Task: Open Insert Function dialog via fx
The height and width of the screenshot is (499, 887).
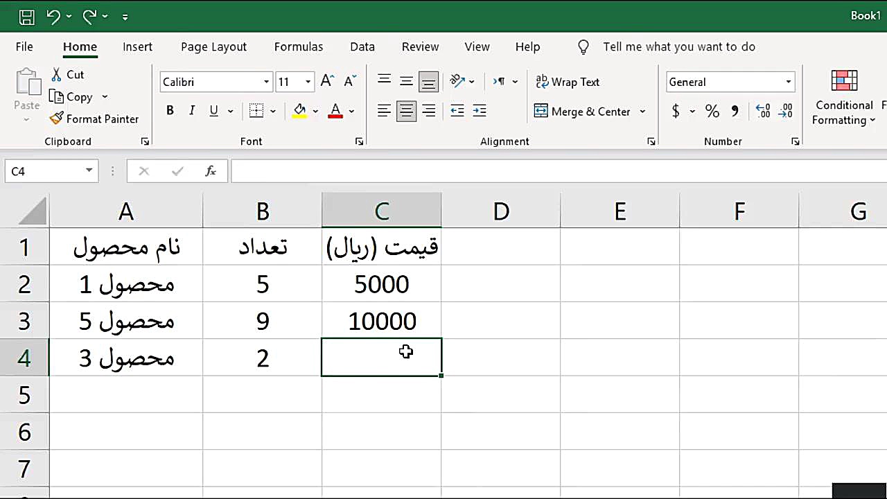Action: click(211, 171)
